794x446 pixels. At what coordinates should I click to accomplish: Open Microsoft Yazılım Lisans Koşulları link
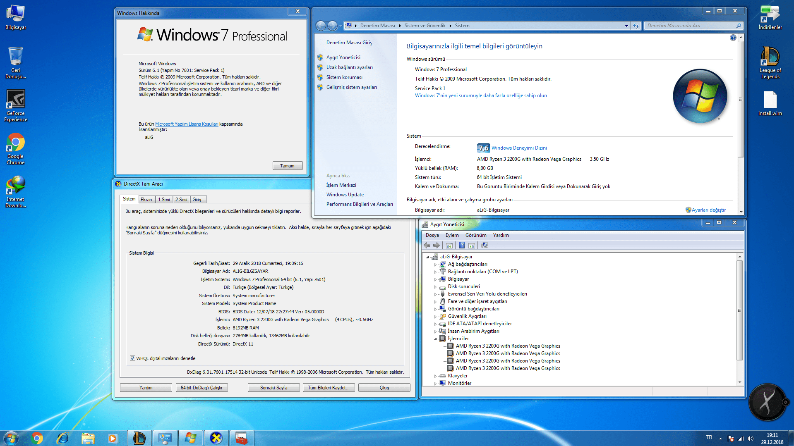(187, 124)
